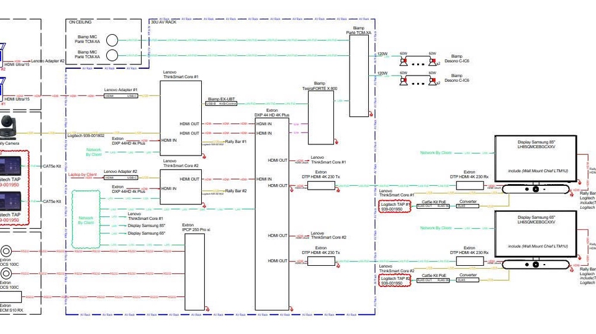The width and height of the screenshot is (596, 334).
Task: Click the upper Cat5e Kit PoE box
Action: coord(433,206)
